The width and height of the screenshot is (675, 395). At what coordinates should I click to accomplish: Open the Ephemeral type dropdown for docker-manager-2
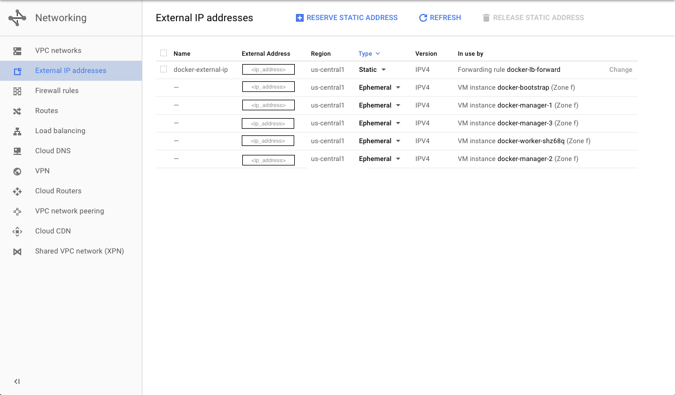click(380, 159)
